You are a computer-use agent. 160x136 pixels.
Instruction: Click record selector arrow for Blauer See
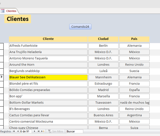click(2, 77)
